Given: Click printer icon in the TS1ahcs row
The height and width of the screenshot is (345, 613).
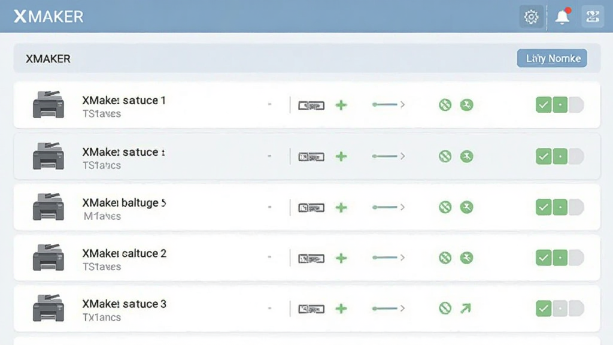Looking at the screenshot, I should coord(48,156).
